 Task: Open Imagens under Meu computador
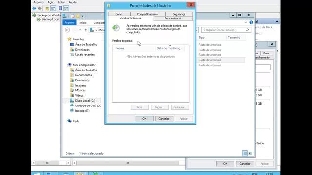(80, 86)
